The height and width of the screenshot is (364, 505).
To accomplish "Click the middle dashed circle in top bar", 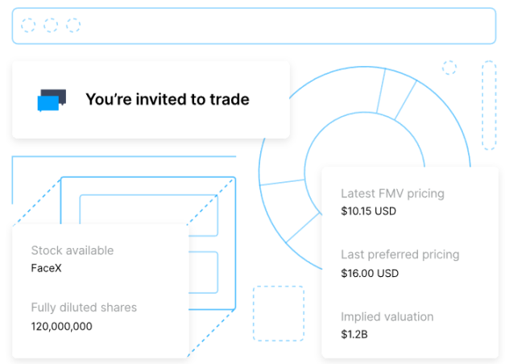I will pos(51,25).
